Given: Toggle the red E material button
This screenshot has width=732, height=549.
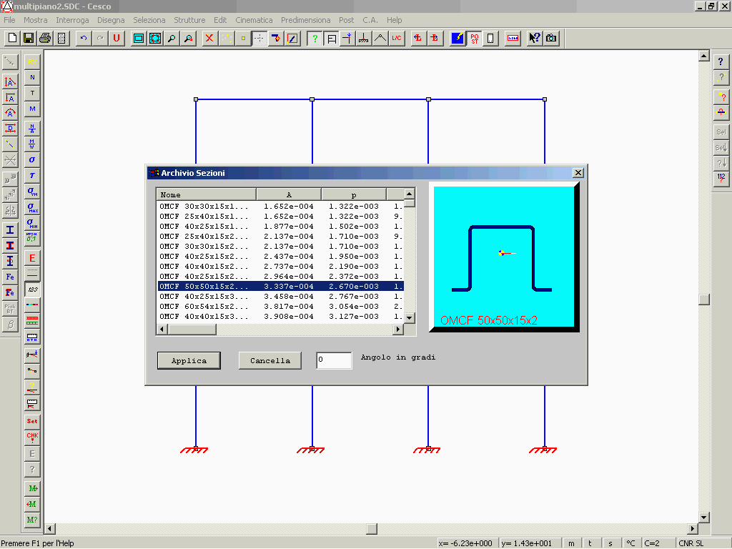Looking at the screenshot, I should tap(32, 258).
